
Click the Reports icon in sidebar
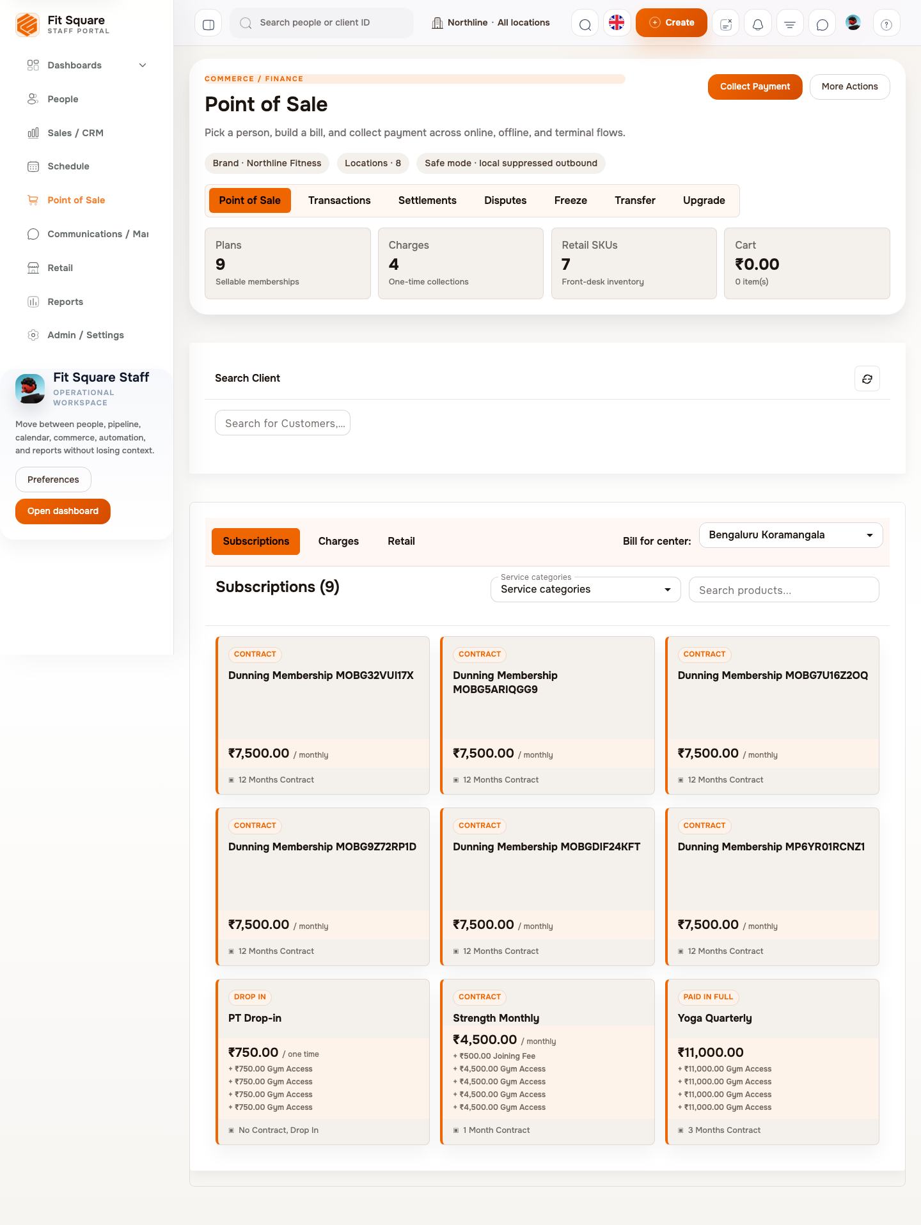[x=33, y=302]
